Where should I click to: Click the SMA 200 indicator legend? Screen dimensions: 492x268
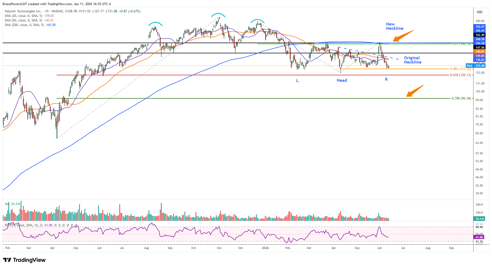[30, 25]
